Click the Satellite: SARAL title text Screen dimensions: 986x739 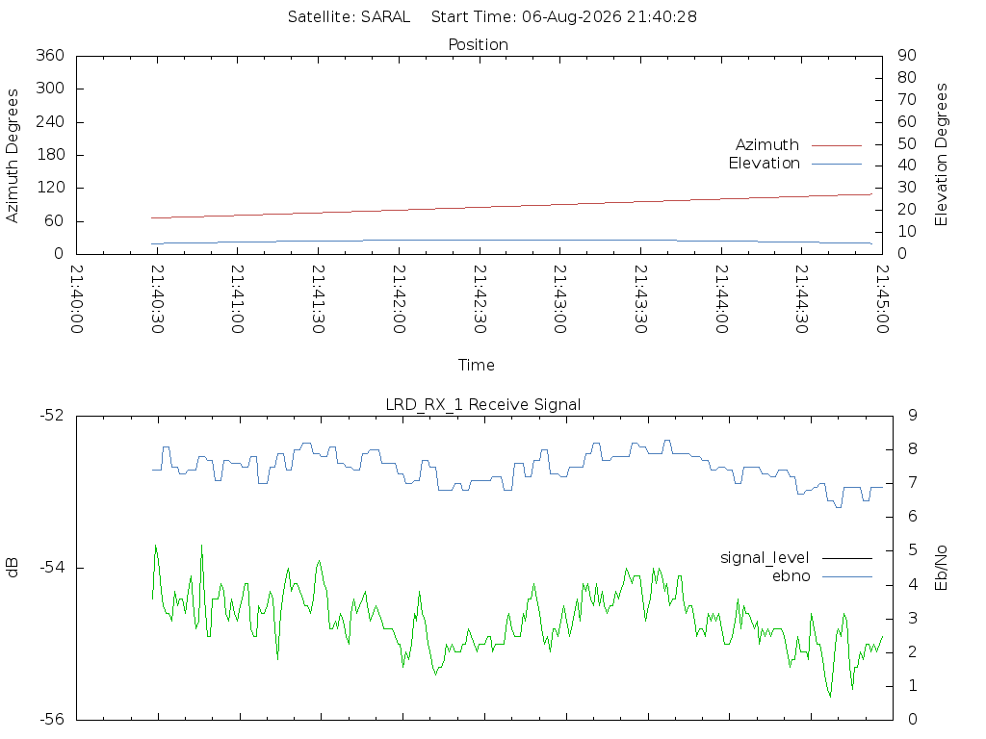pos(349,17)
